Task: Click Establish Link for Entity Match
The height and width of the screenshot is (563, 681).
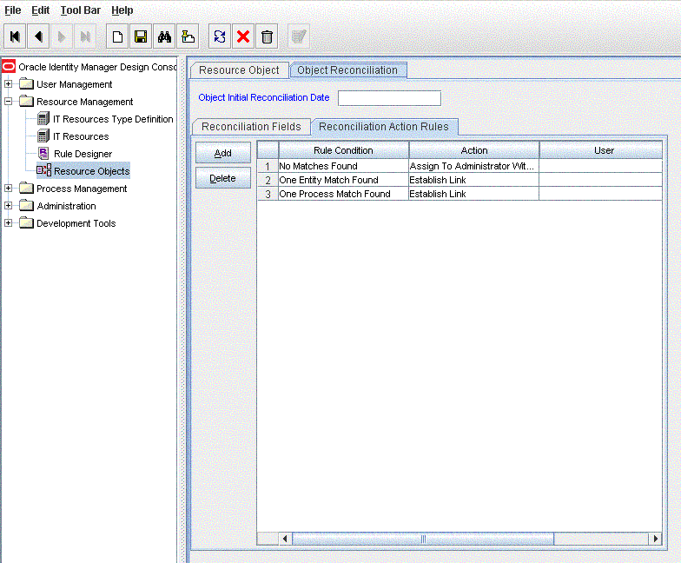Action: pyautogui.click(x=474, y=180)
